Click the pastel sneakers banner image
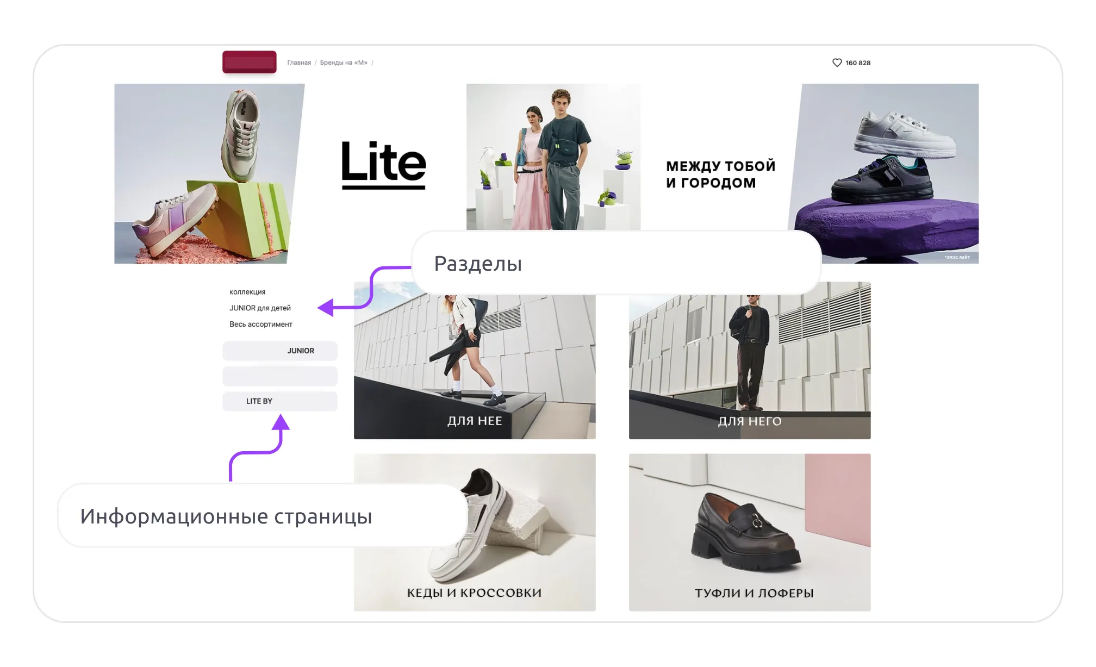Screen dimensions: 1096x667 [x=209, y=173]
